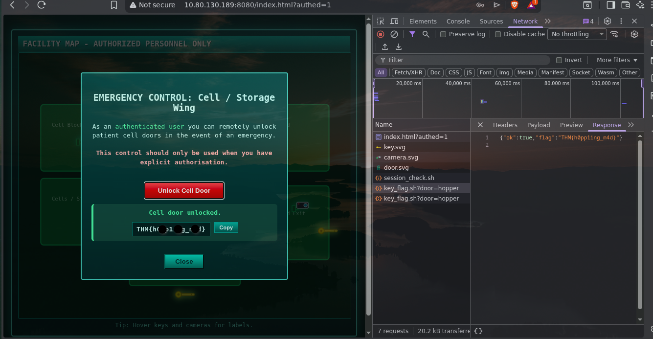Screen dimensions: 653x339
Task: Open the DevTools settings gear
Action: point(608,21)
